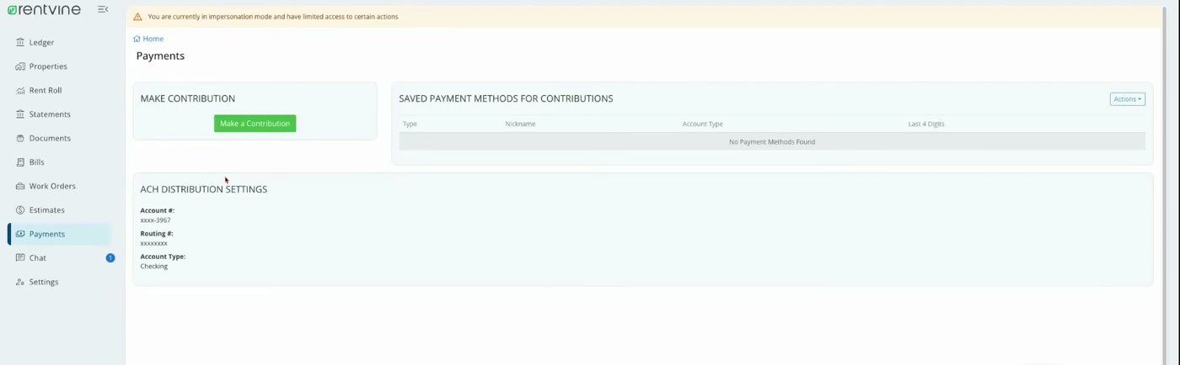This screenshot has width=1180, height=365.
Task: Click the No Payment Methods Found row
Action: [772, 142]
